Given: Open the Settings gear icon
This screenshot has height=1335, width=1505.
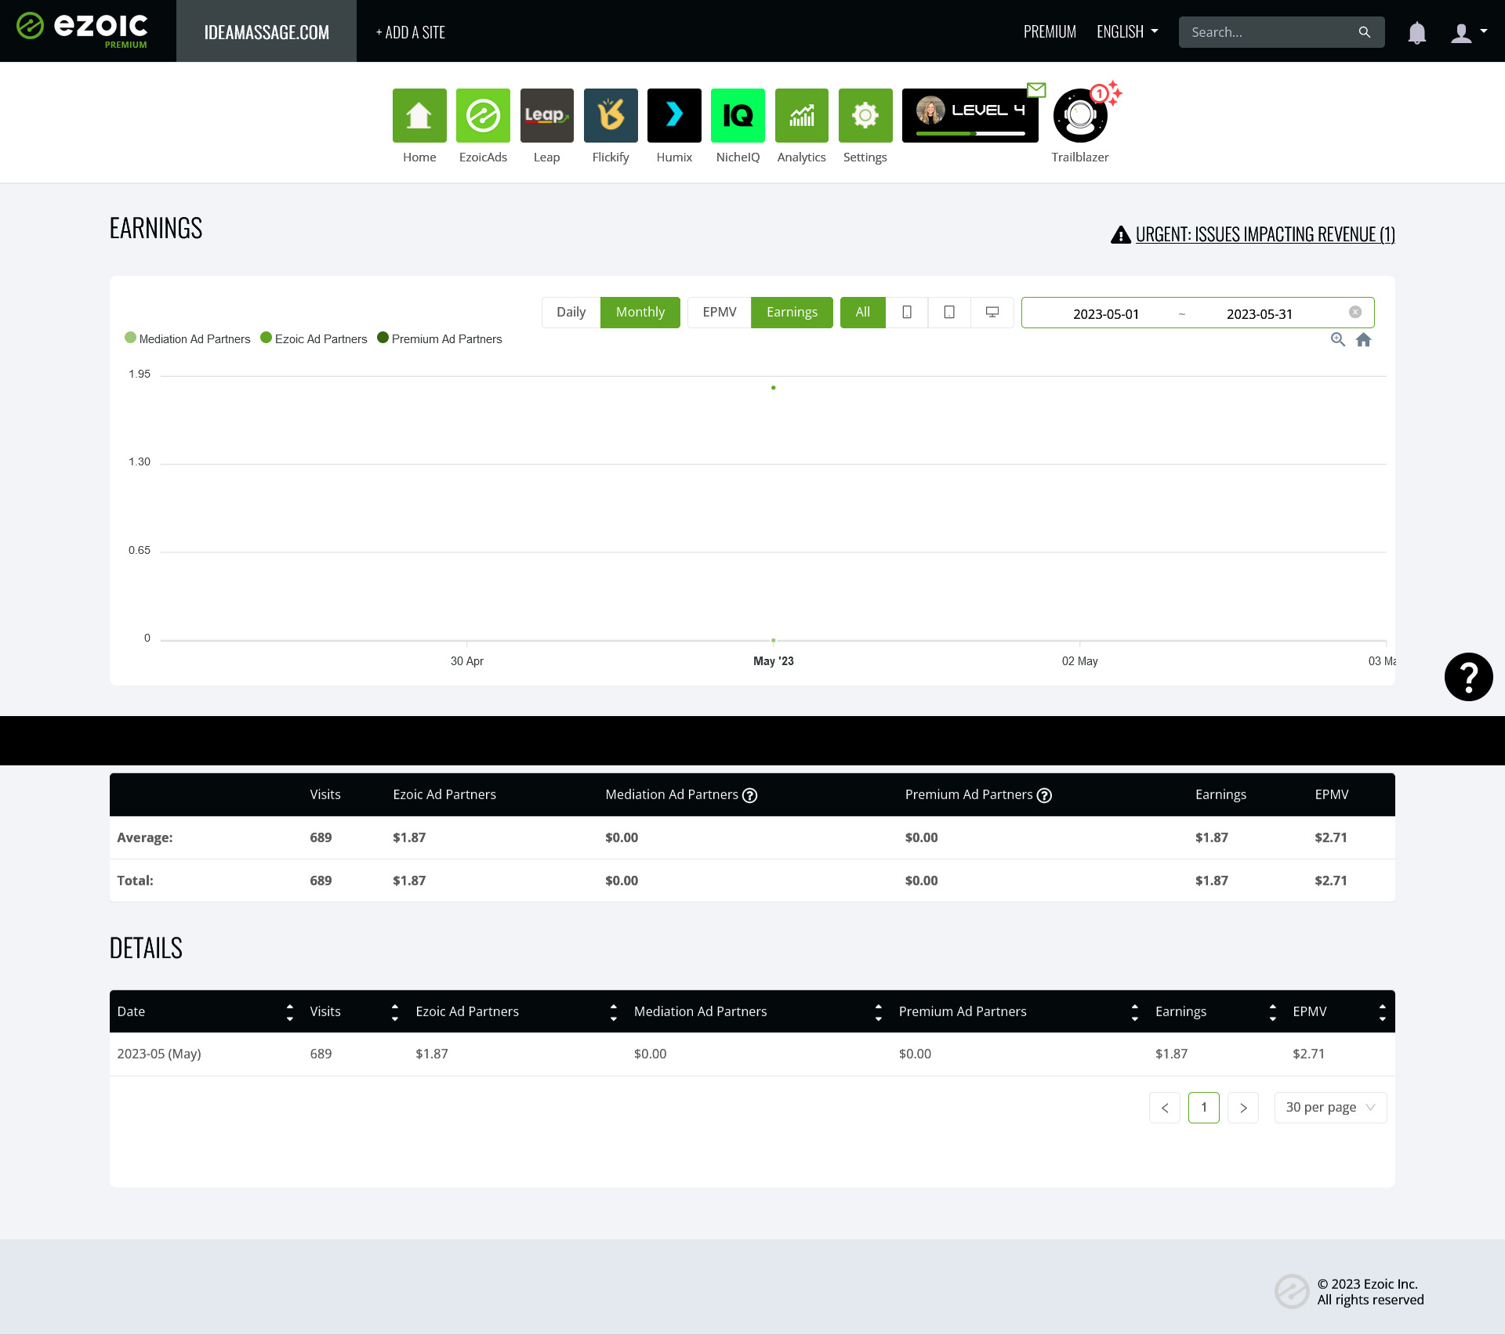Looking at the screenshot, I should (x=865, y=115).
